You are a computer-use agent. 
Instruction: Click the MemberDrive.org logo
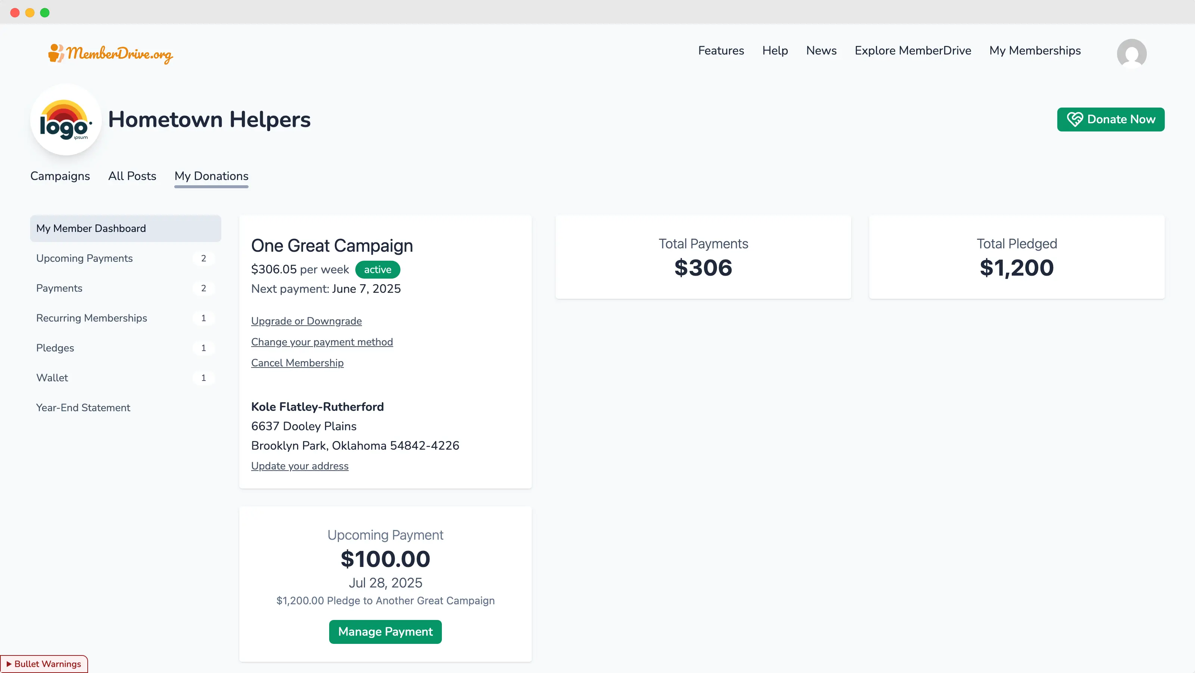(x=110, y=53)
